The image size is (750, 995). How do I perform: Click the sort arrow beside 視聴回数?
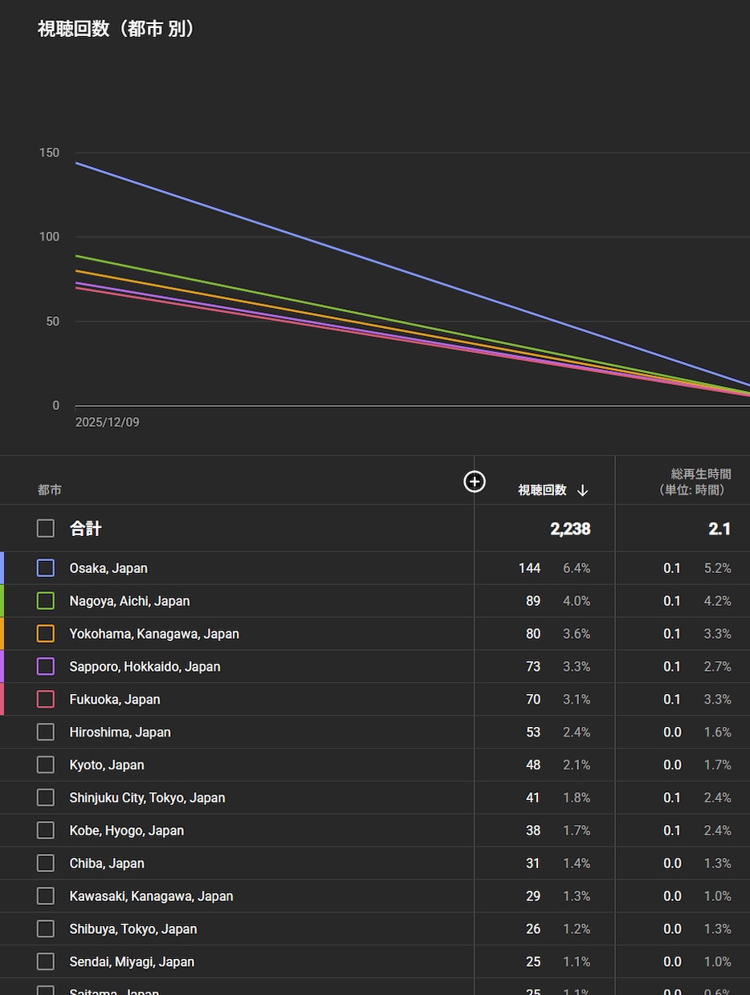(583, 490)
